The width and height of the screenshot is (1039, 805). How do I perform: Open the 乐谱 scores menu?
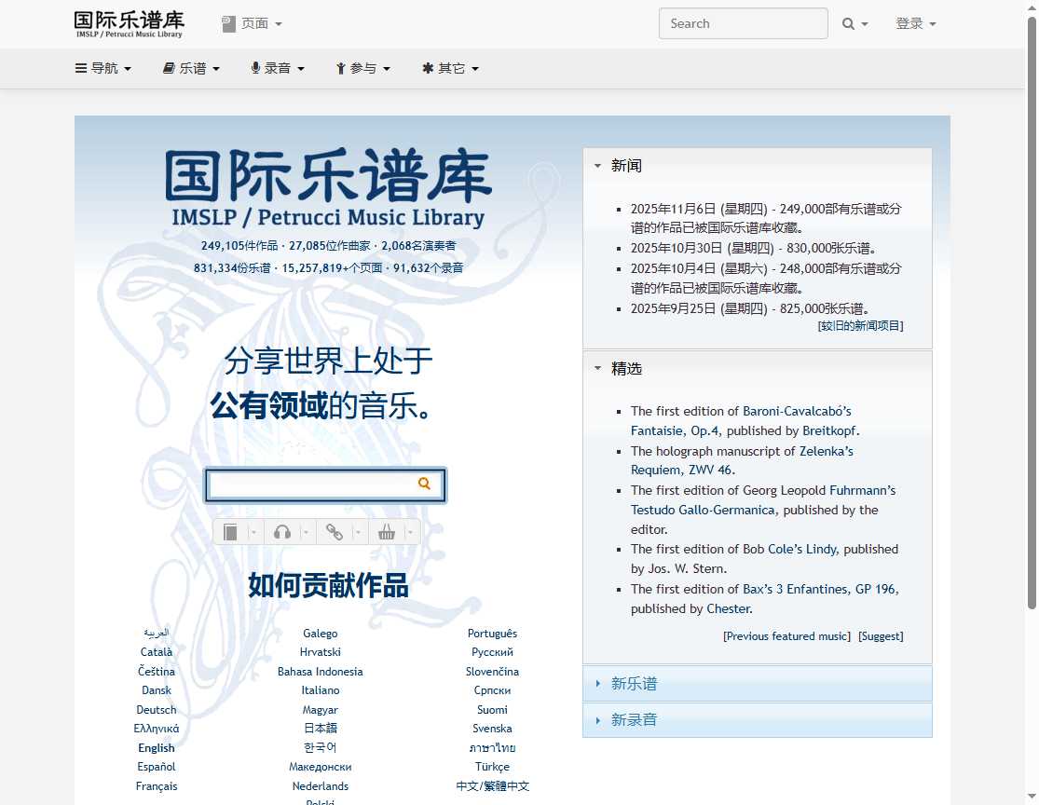point(191,69)
